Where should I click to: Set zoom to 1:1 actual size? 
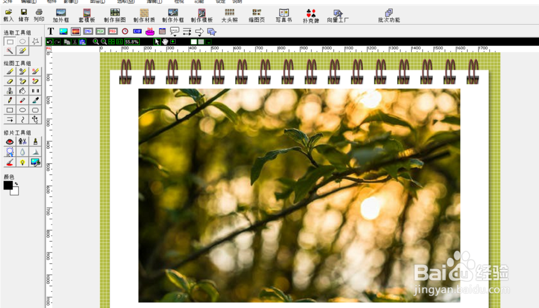(x=119, y=42)
